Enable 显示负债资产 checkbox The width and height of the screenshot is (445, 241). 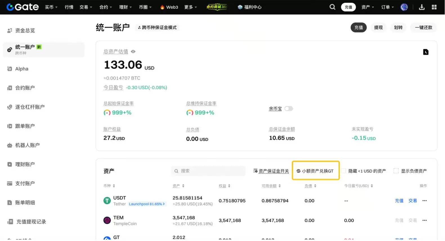396,171
